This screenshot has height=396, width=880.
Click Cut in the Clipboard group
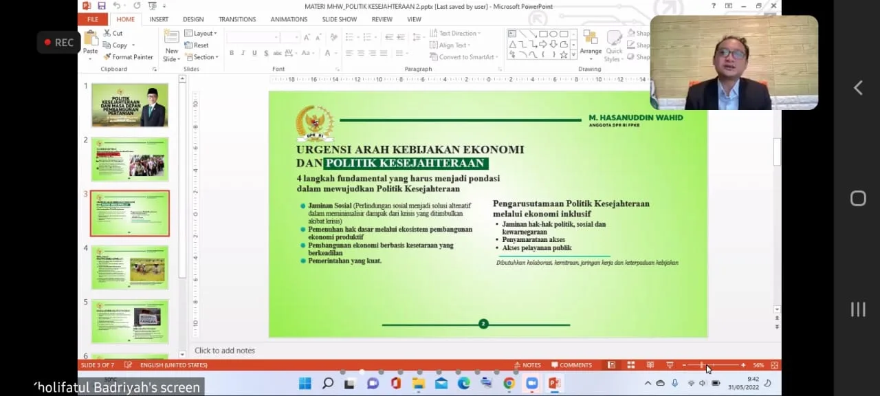tap(113, 33)
